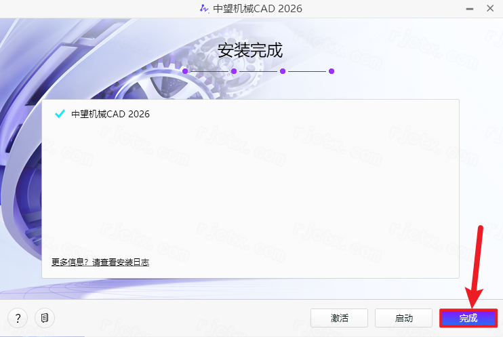
Task: Select the 中望机械CAD 2026 list entry
Action: [110, 114]
